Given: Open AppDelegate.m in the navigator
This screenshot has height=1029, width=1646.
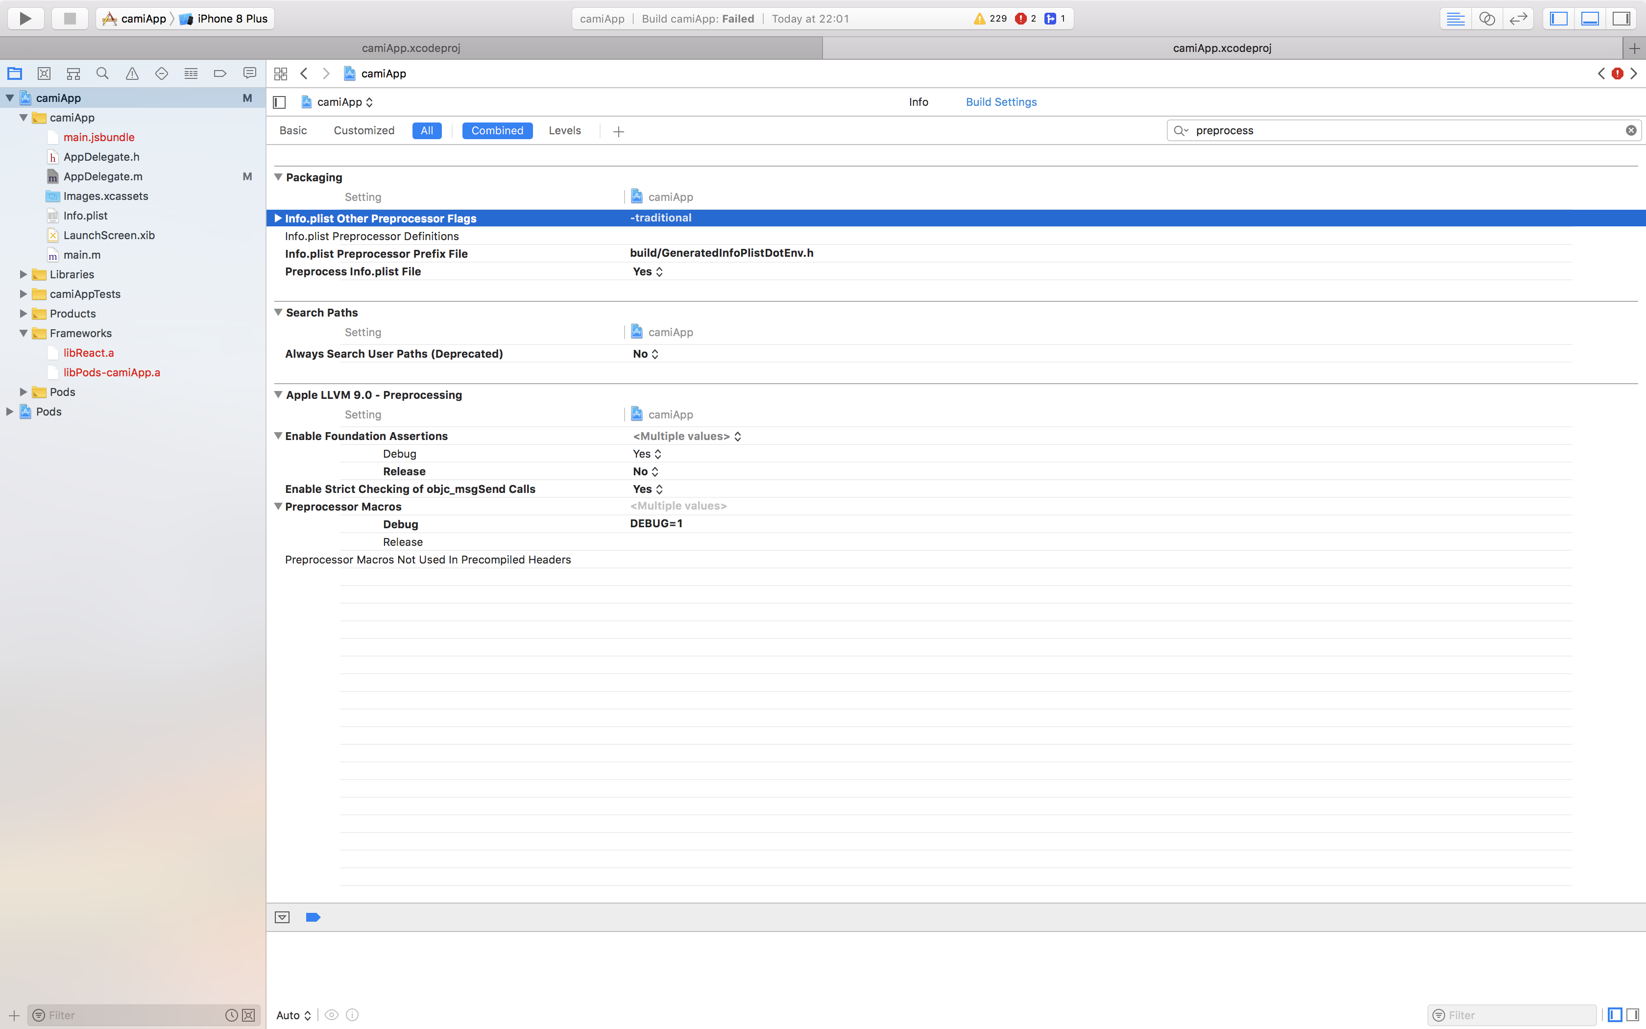Looking at the screenshot, I should [103, 177].
